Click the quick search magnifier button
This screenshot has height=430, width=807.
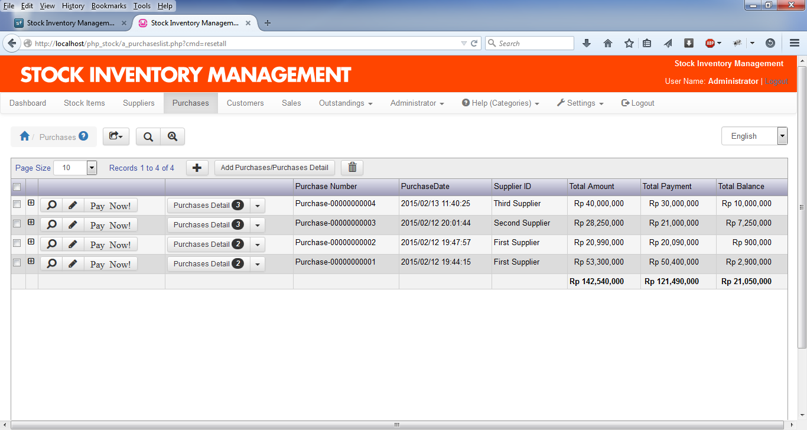click(x=148, y=136)
